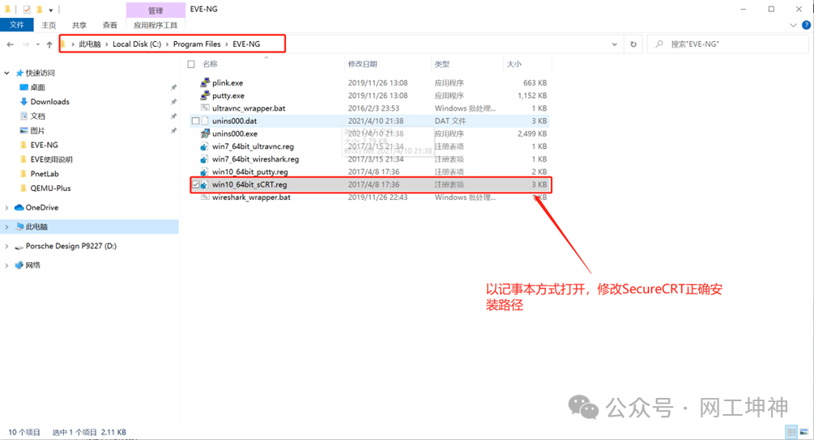Select the win10_64bit_sCRT.reg file name
The height and width of the screenshot is (440, 814).
point(249,184)
